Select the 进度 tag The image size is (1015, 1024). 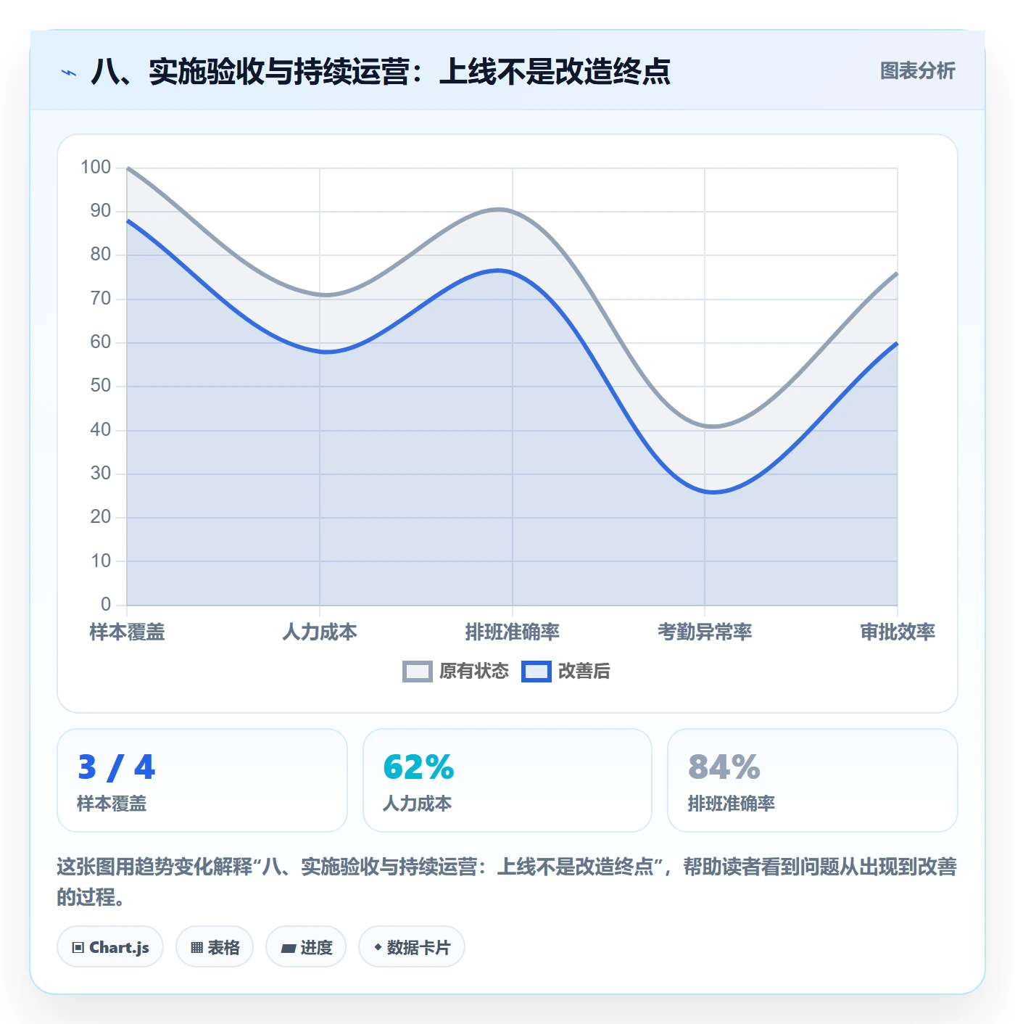point(306,947)
